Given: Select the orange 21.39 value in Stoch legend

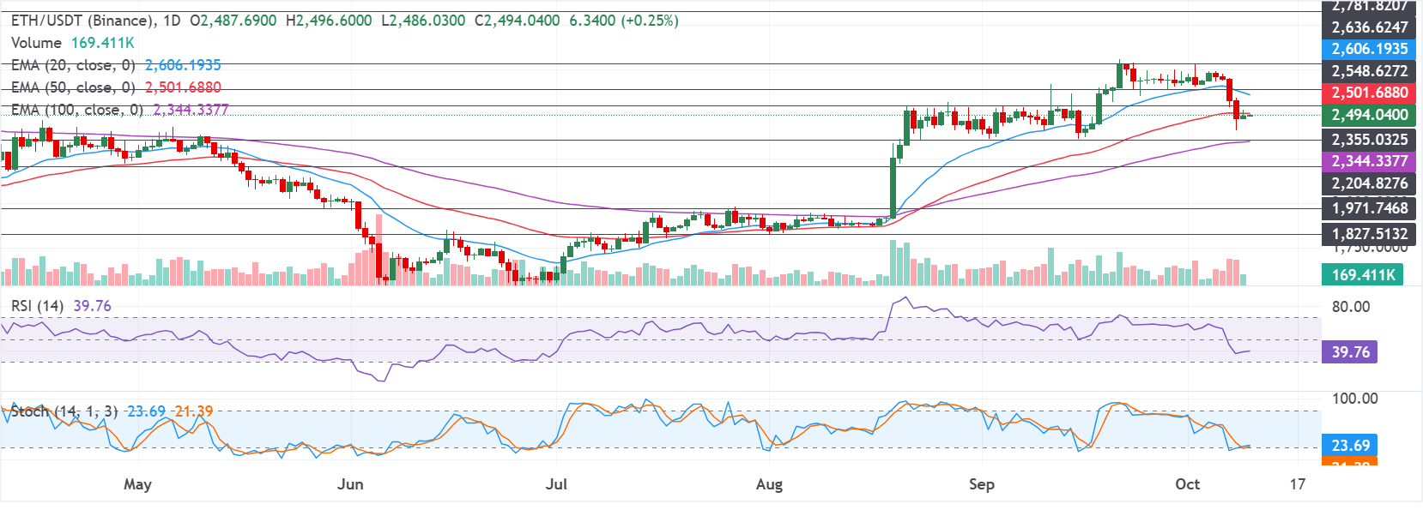Looking at the screenshot, I should point(194,411).
